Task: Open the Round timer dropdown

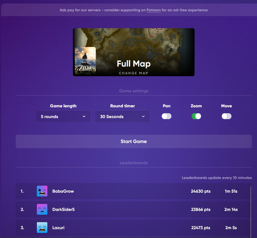Action: (x=122, y=116)
